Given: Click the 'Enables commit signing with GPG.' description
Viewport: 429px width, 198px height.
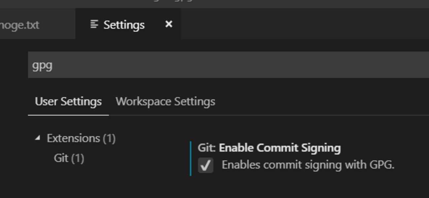Looking at the screenshot, I should [308, 164].
